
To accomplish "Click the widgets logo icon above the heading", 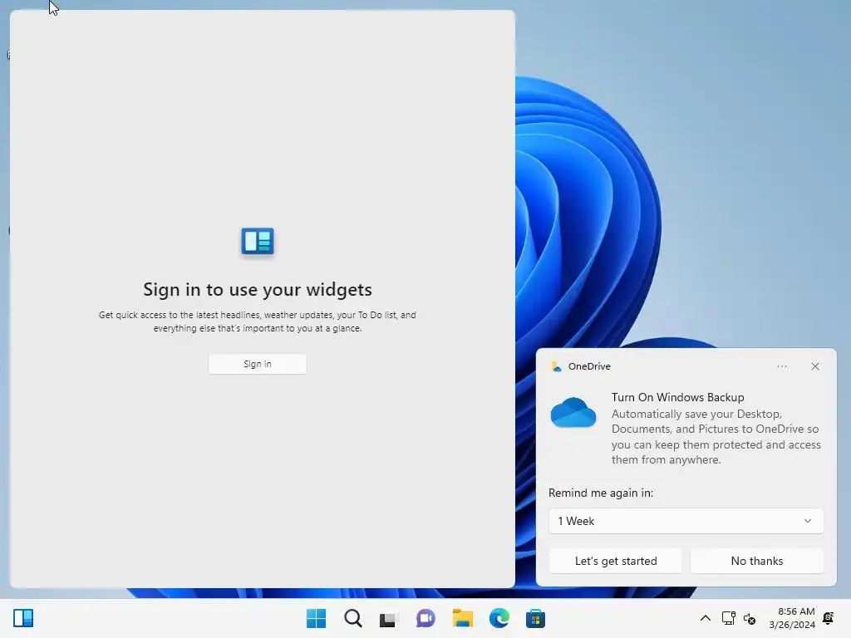I will (x=258, y=242).
